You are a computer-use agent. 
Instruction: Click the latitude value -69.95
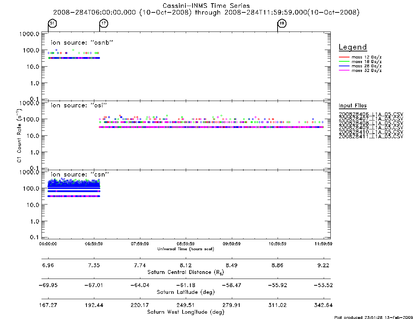coord(48,285)
